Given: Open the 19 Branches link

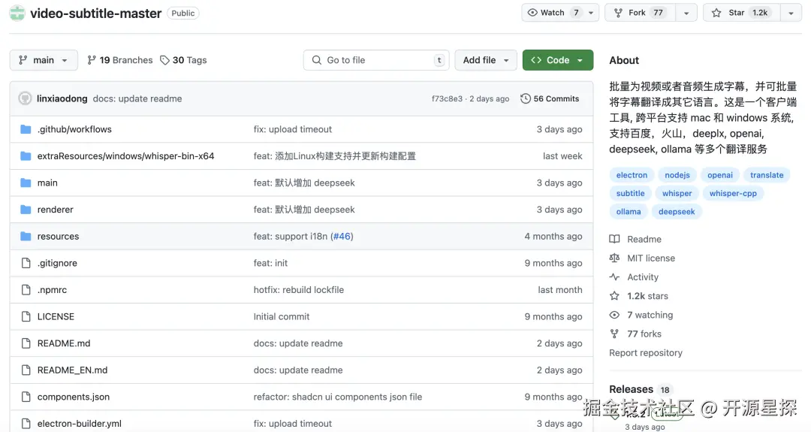Looking at the screenshot, I should click(x=120, y=60).
